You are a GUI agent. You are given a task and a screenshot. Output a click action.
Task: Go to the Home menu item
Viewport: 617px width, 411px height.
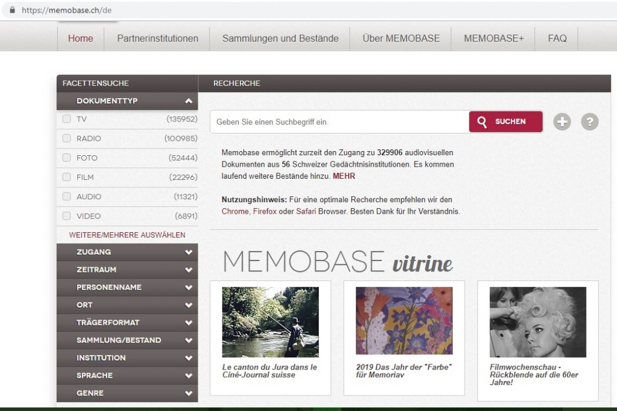[81, 39]
